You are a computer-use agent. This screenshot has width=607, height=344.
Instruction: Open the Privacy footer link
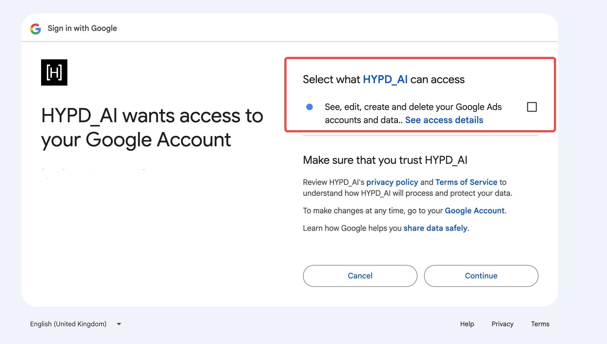(503, 324)
